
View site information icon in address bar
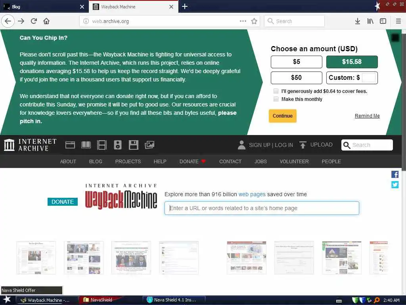tap(86, 21)
